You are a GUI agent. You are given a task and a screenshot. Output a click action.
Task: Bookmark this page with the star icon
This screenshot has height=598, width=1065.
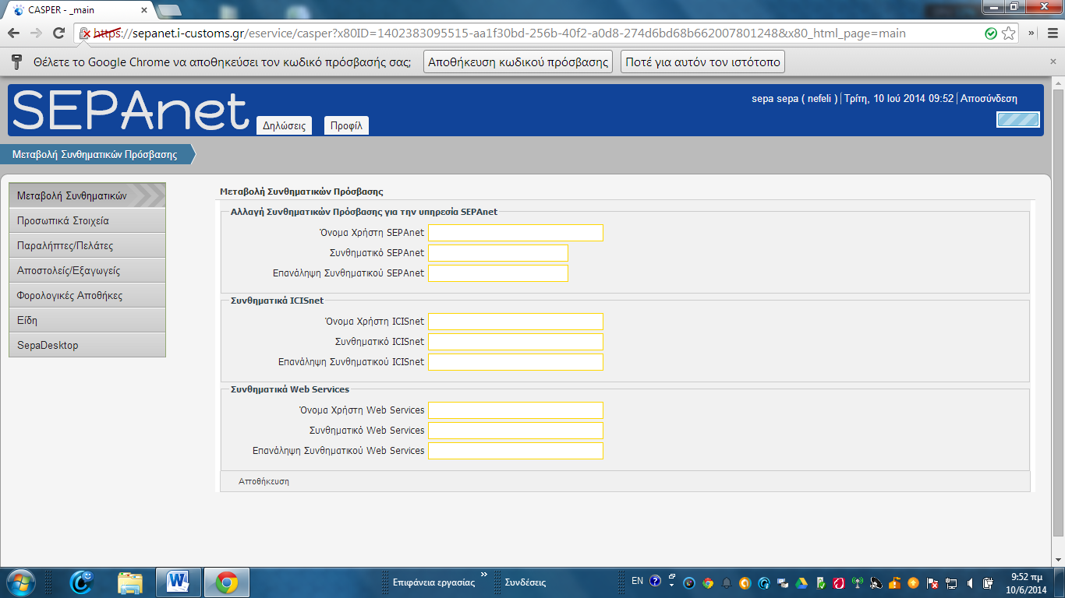point(1008,33)
